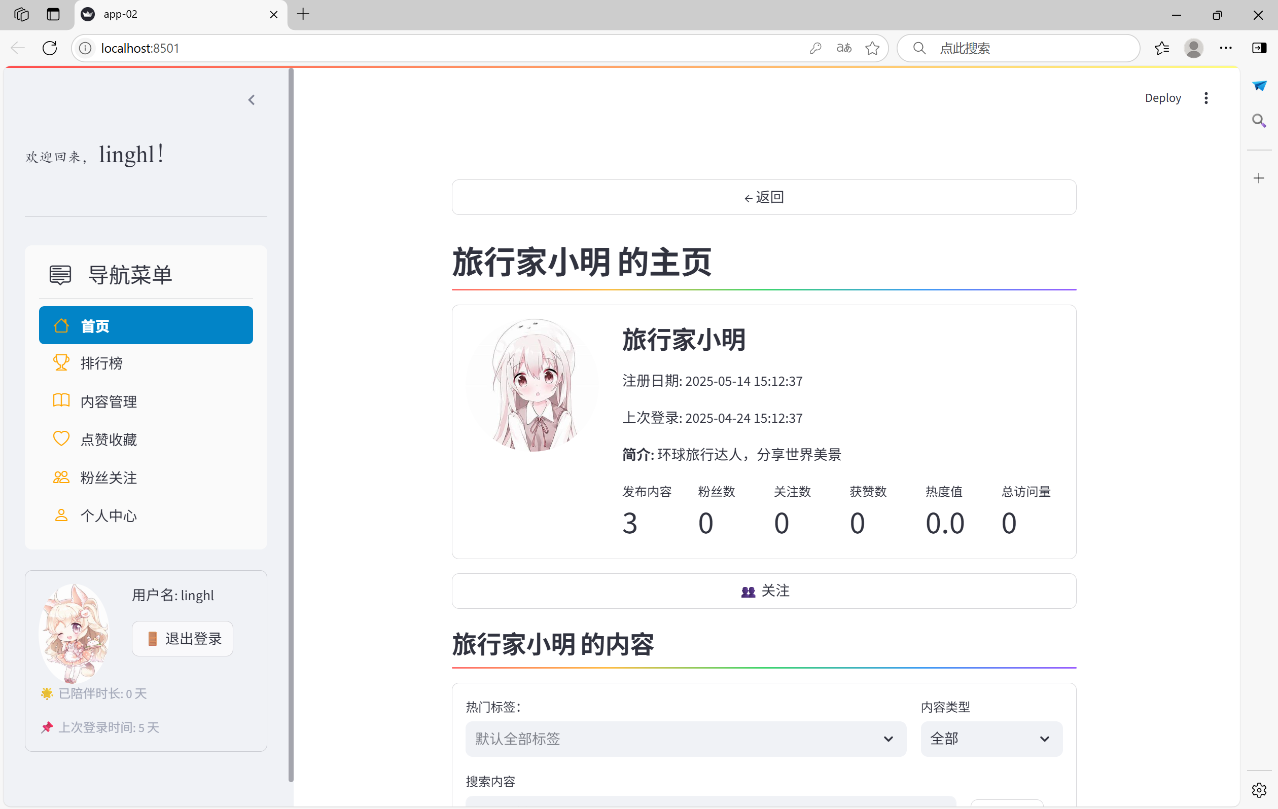Open the favorites list icon

point(1162,48)
